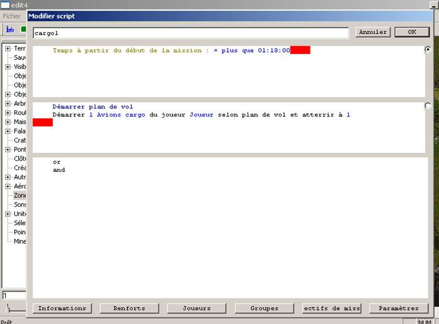
Task: Expand the Unit tree node
Action: point(8,214)
